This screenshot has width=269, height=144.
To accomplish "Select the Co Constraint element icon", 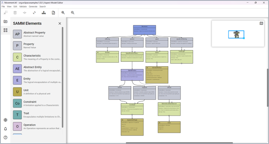I will pyautogui.click(x=17, y=103).
